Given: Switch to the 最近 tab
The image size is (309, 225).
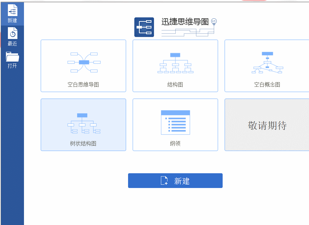Looking at the screenshot, I should pyautogui.click(x=12, y=37).
